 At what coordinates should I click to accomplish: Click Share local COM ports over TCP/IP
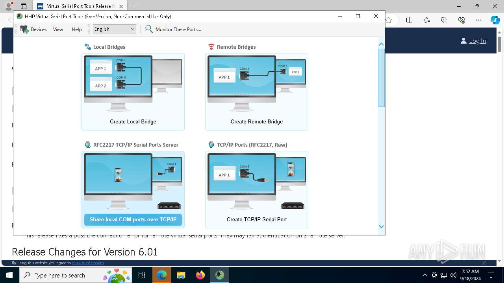[133, 219]
